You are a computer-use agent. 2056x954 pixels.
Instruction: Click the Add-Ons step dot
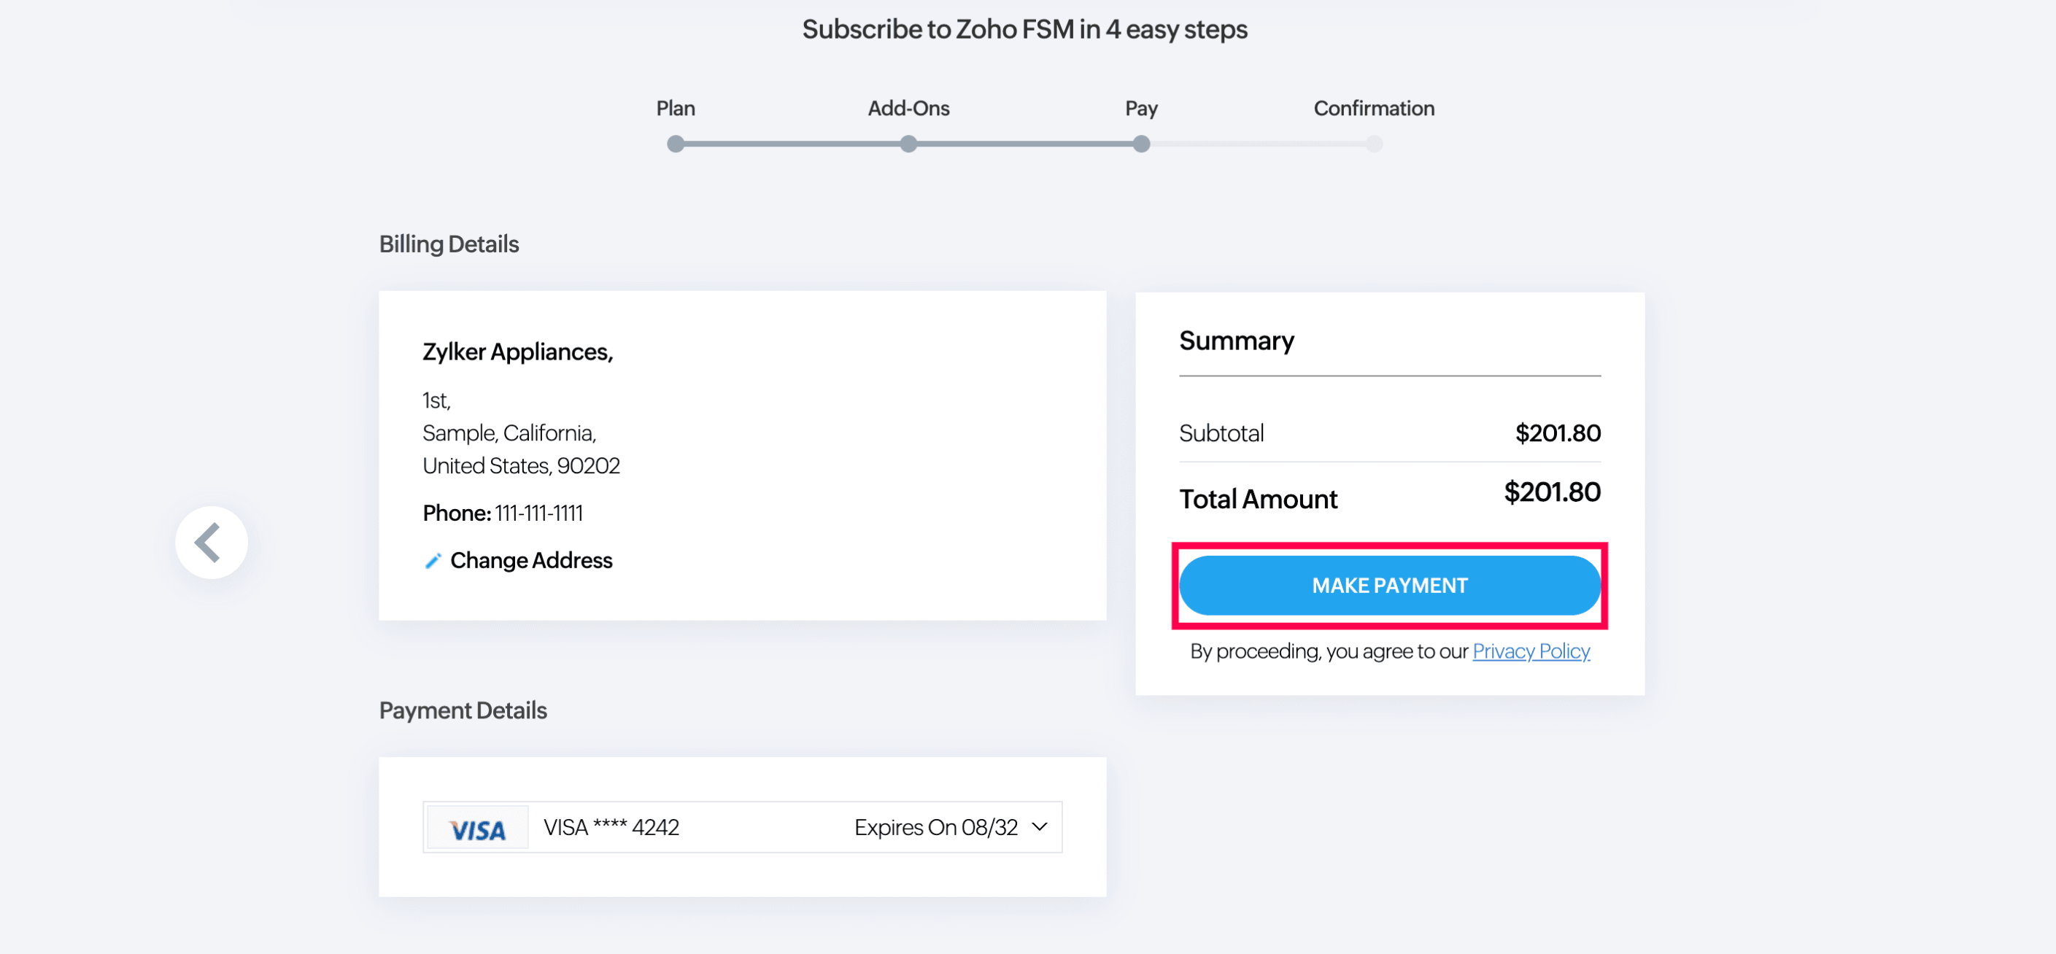click(x=908, y=144)
